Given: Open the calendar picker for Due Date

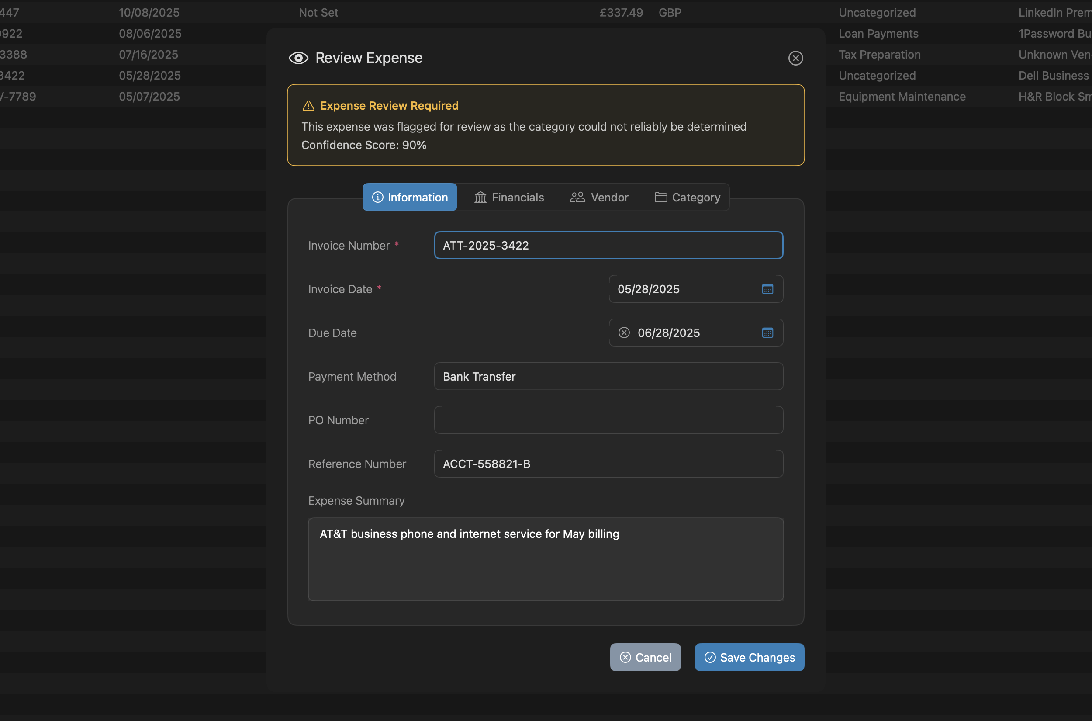Looking at the screenshot, I should click(767, 333).
